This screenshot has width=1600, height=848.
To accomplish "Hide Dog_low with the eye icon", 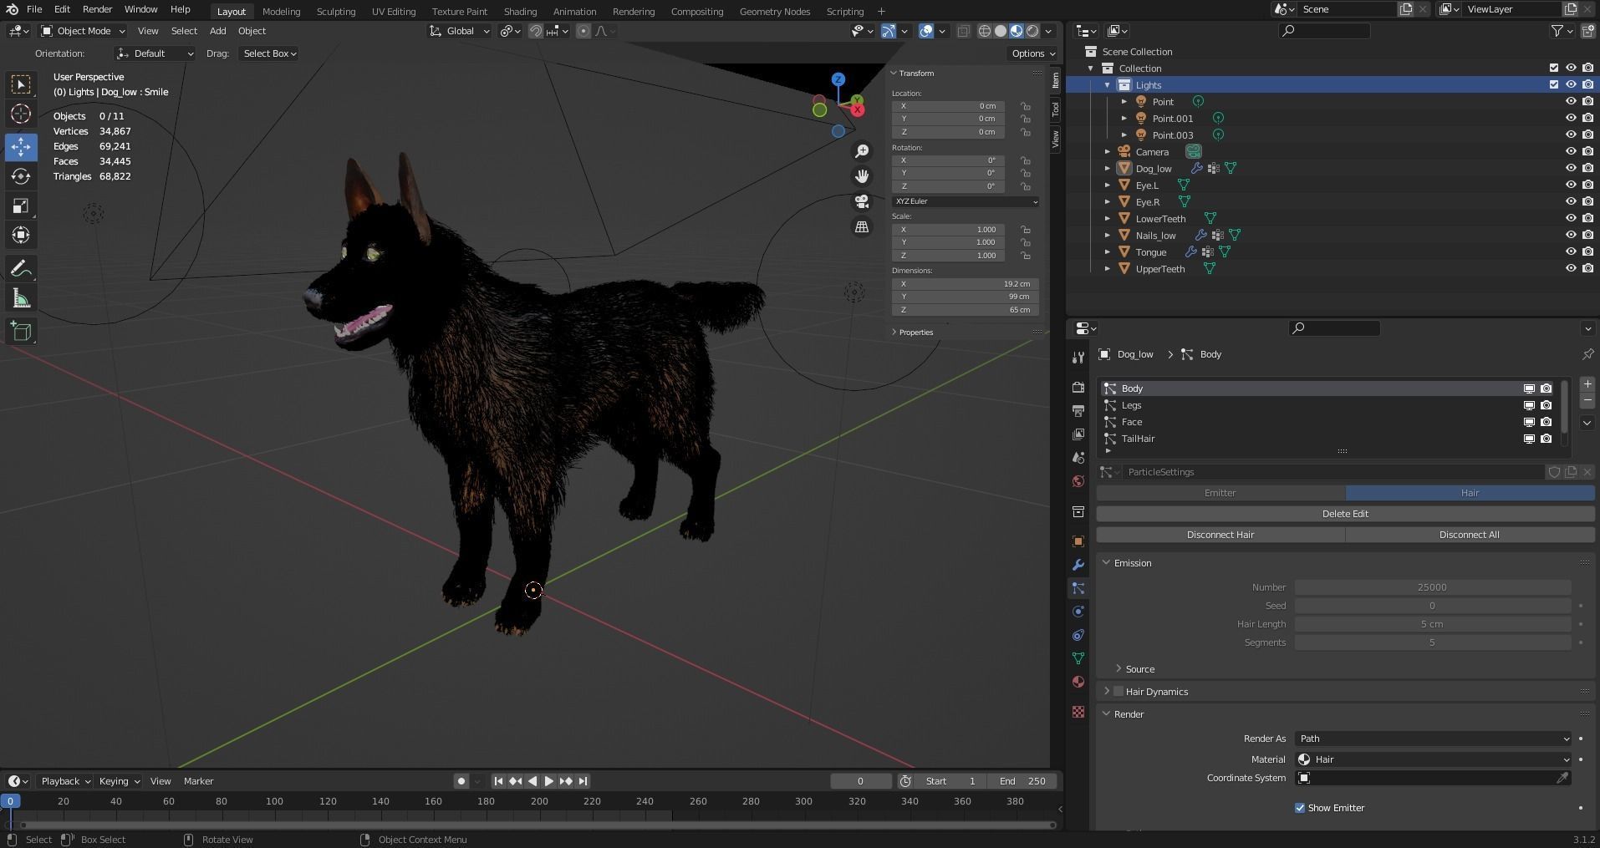I will (x=1571, y=168).
